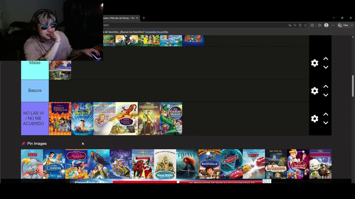This screenshot has width=355, height=199.
Task: Select La Sirenita II poster
Action: [82, 119]
